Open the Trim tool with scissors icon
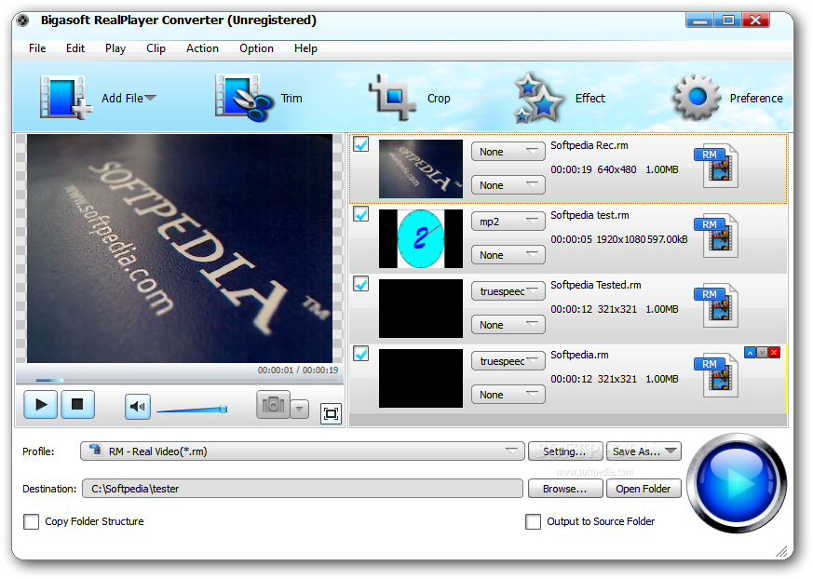This screenshot has width=813, height=579. 244,98
